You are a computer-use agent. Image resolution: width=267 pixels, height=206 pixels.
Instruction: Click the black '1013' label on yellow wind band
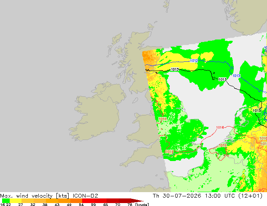click(x=175, y=69)
